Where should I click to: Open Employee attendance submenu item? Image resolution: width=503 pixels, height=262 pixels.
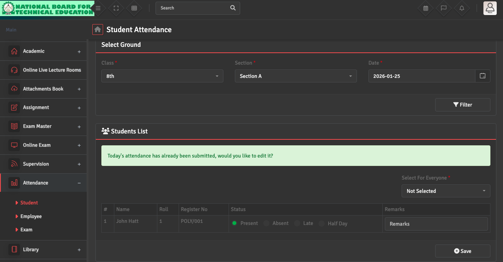point(31,216)
